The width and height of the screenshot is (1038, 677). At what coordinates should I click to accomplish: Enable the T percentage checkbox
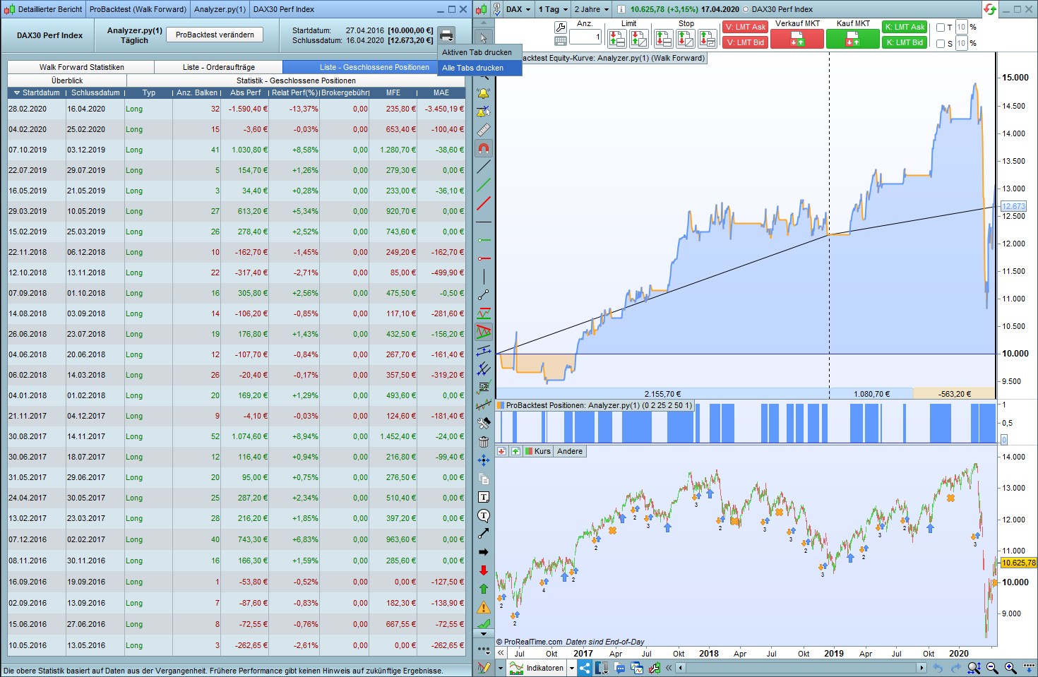(x=941, y=28)
